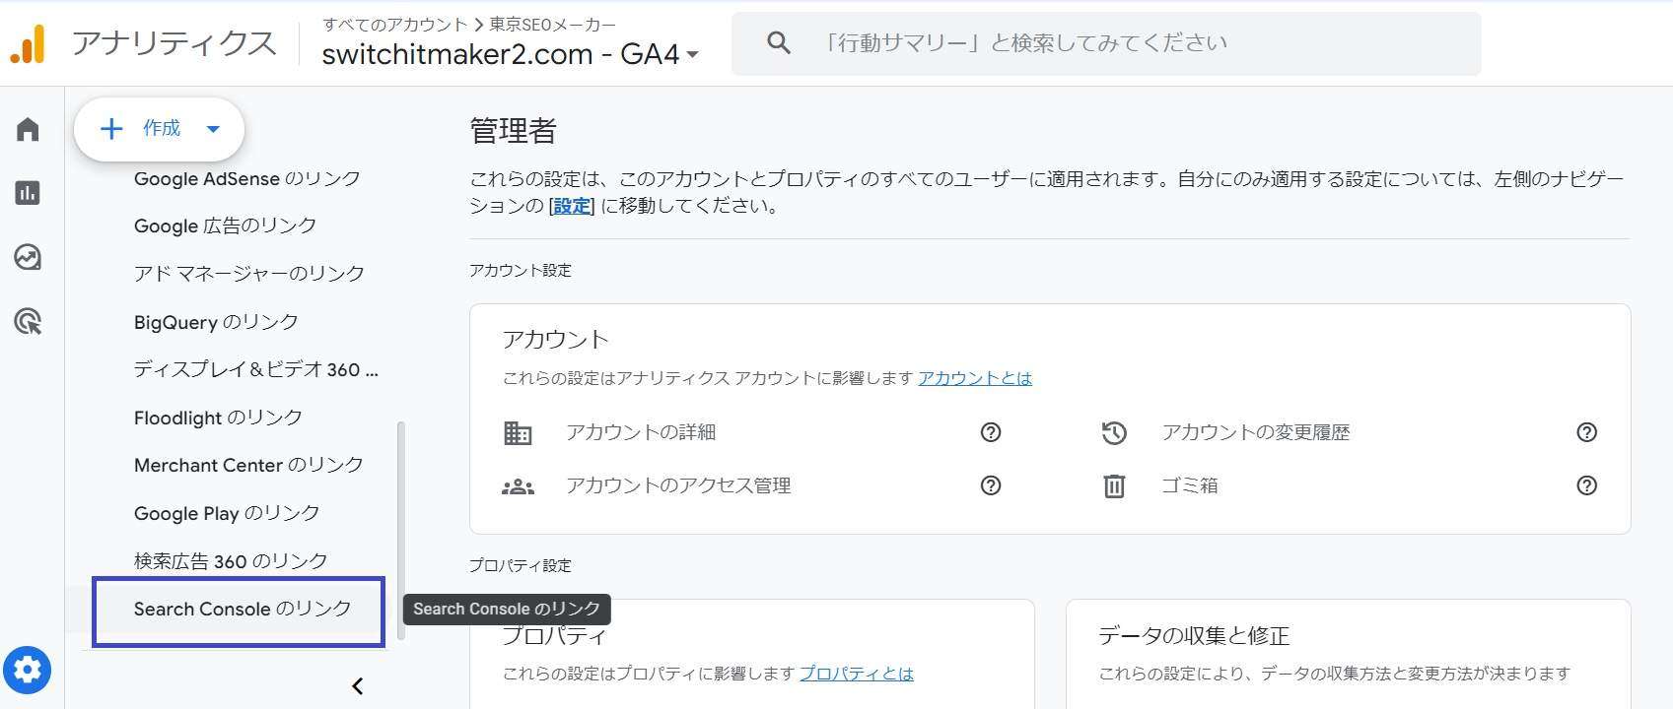Screen dimensions: 1673x709
Task: Open the Home icon in left rail
Action: point(28,129)
